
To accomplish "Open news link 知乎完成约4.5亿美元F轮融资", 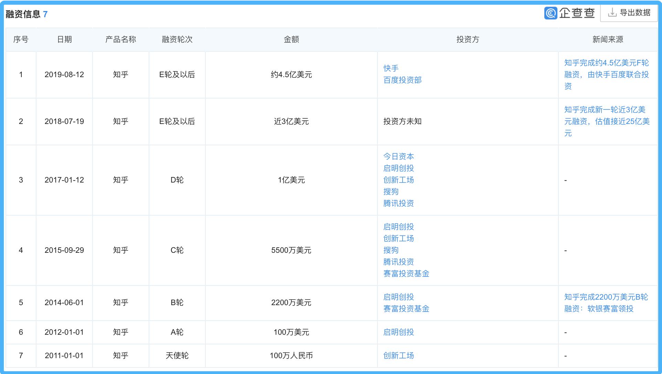I will coord(607,75).
